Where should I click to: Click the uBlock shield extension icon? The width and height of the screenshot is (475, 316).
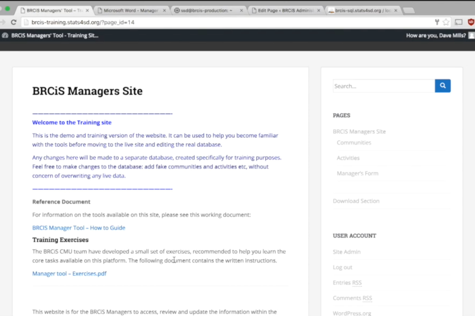click(x=471, y=22)
